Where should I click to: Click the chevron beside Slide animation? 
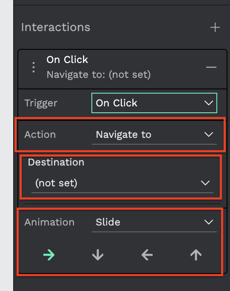pyautogui.click(x=208, y=222)
